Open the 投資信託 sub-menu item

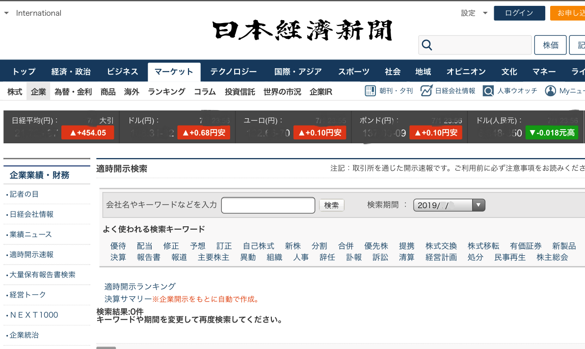240,92
